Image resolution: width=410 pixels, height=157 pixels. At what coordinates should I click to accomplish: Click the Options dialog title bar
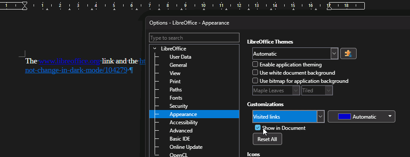tap(277, 23)
